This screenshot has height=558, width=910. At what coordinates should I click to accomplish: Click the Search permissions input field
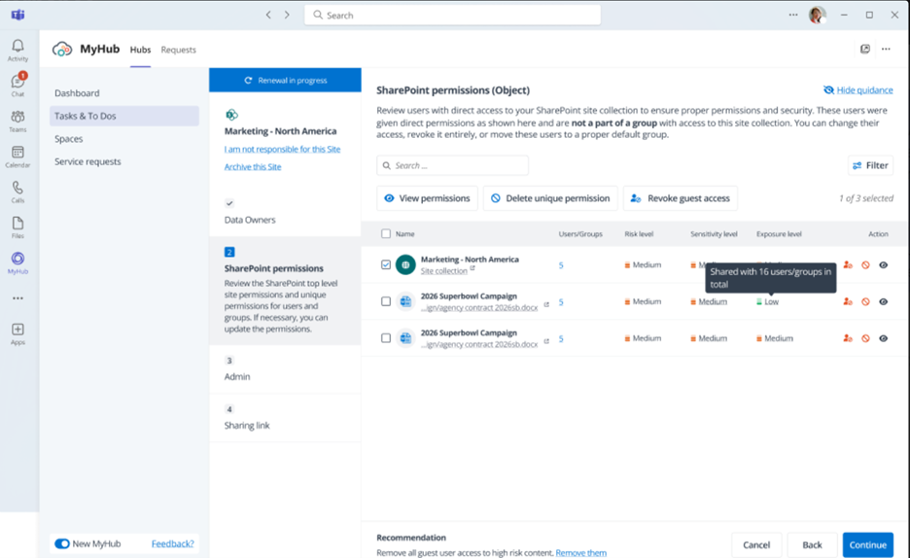(x=453, y=165)
